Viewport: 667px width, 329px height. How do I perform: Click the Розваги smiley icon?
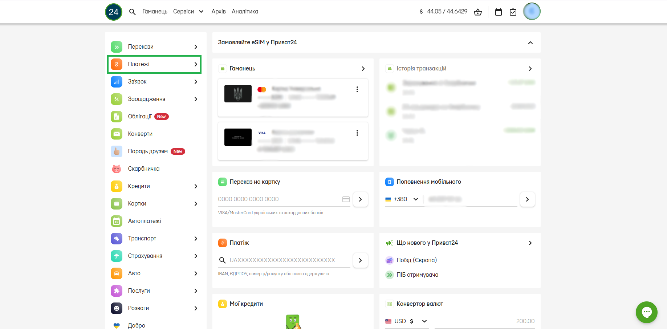pos(117,308)
